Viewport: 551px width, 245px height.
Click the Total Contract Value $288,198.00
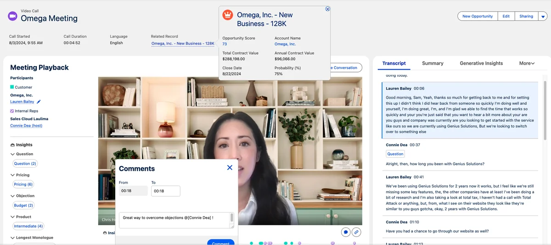tap(234, 59)
